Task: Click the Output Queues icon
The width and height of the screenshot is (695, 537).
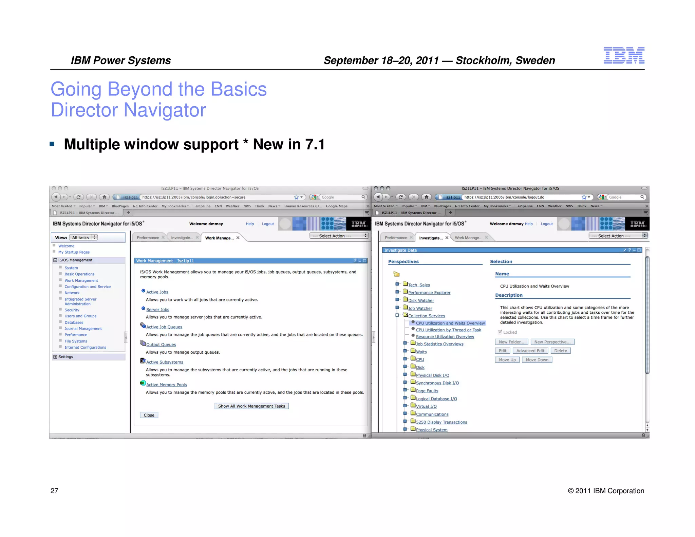Action: (x=143, y=343)
